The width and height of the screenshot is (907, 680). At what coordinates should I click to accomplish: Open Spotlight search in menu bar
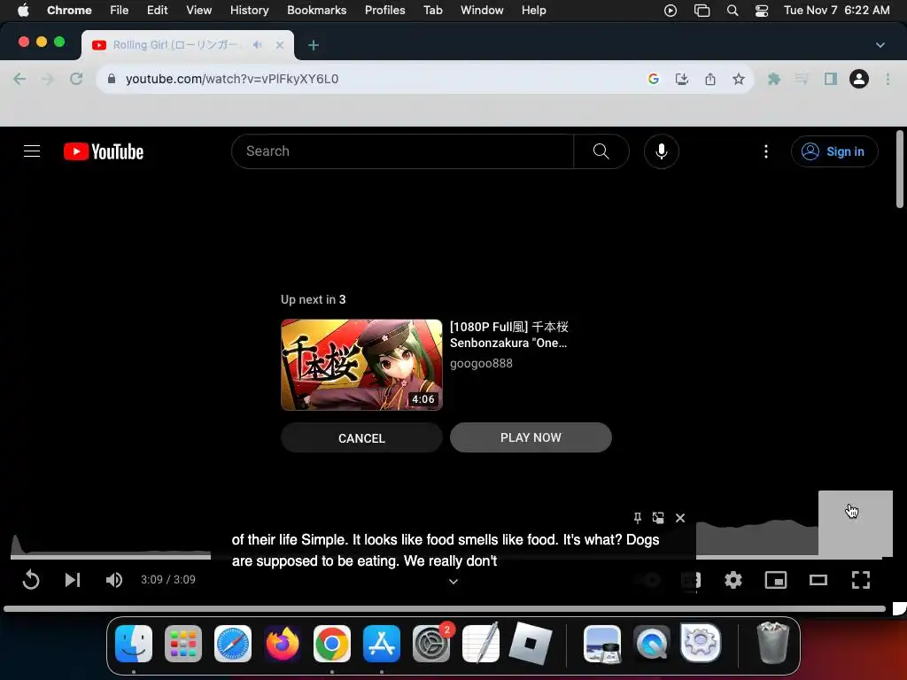click(x=733, y=11)
